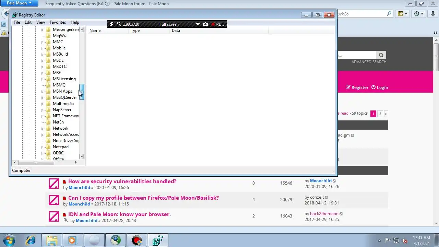Open Advanced Search on the forum
This screenshot has width=439, height=247.
click(369, 62)
